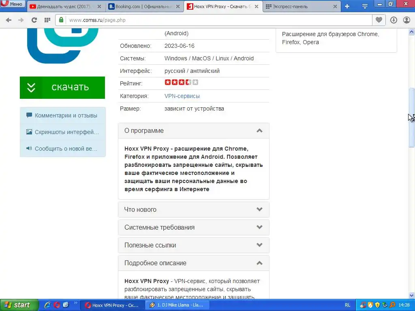
Task: Open Speed Dial grid icon
Action: pos(47,20)
